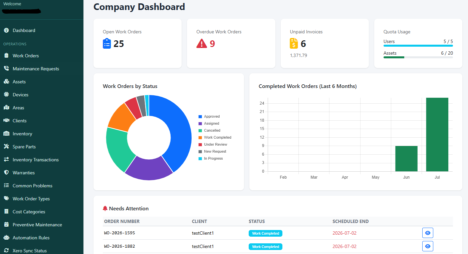Click the Assets cubes icon

coord(6,82)
